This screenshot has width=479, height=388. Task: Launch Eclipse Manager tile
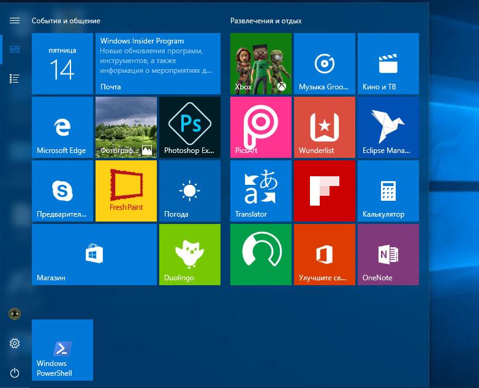point(388,127)
